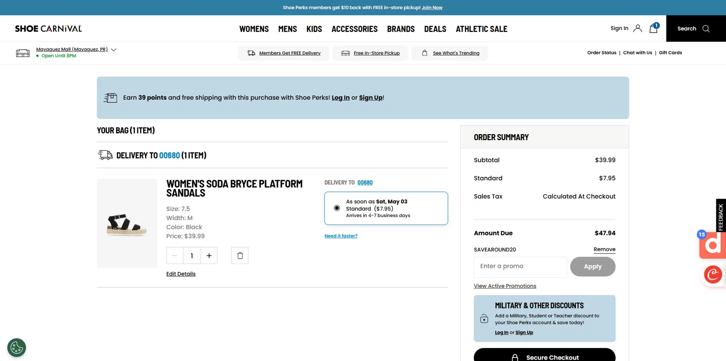Screen dimensions: 726x361
Task: Click the in-store pickup icon
Action: pyautogui.click(x=346, y=53)
